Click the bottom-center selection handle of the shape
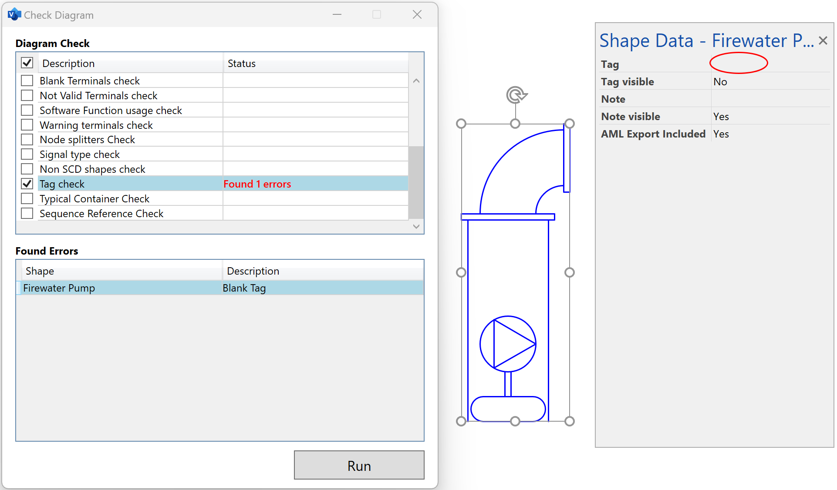Screen dimensions: 837x490 click(515, 421)
